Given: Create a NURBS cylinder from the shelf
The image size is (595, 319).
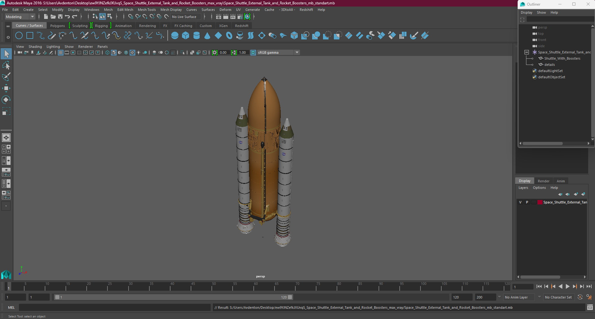Looking at the screenshot, I should coord(197,36).
